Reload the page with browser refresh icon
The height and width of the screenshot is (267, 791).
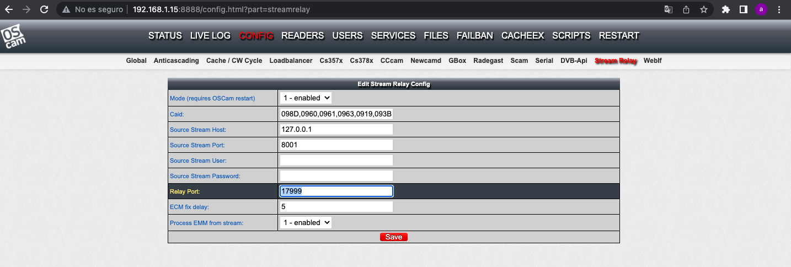(44, 9)
